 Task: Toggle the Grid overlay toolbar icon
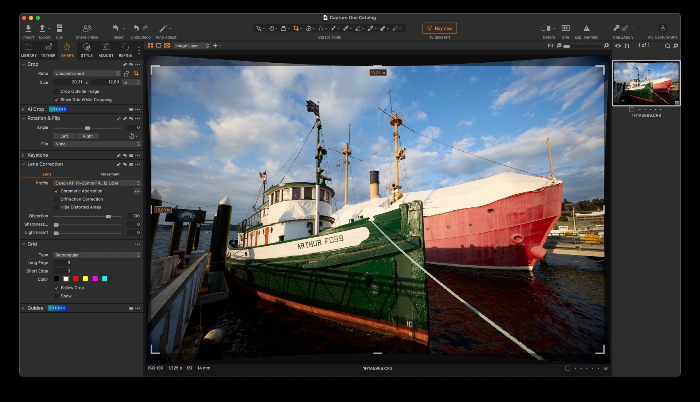pos(565,28)
